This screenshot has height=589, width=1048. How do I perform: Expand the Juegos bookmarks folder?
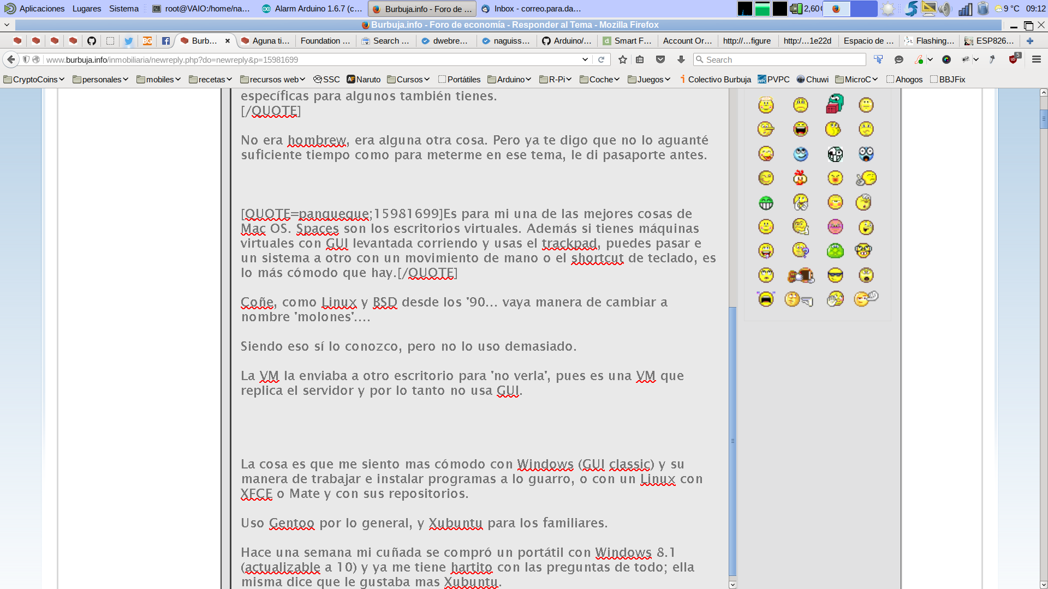coord(649,80)
